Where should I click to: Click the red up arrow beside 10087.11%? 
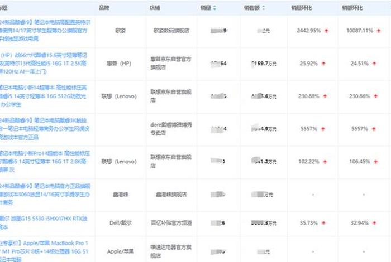[x=379, y=31]
